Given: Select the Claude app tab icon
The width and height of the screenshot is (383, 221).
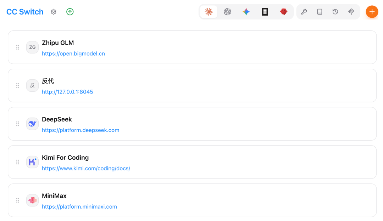Looking at the screenshot, I should click(x=209, y=12).
